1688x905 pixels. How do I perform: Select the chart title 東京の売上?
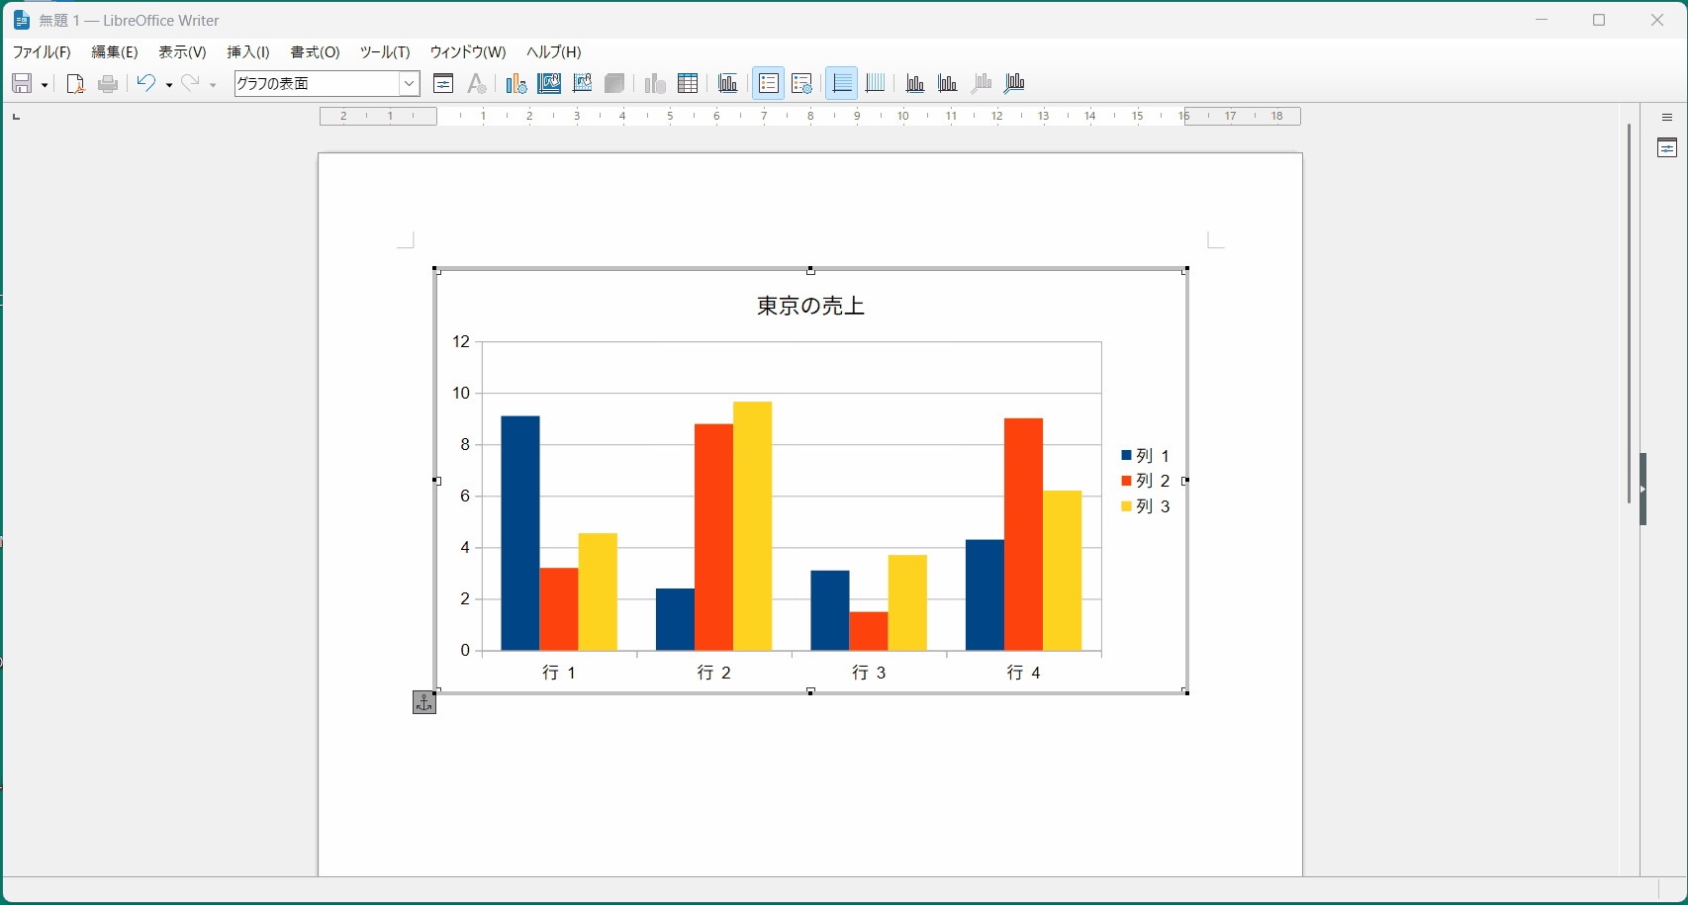[x=810, y=307]
